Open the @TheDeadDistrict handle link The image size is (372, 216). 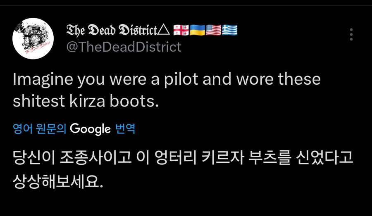pyautogui.click(x=124, y=47)
